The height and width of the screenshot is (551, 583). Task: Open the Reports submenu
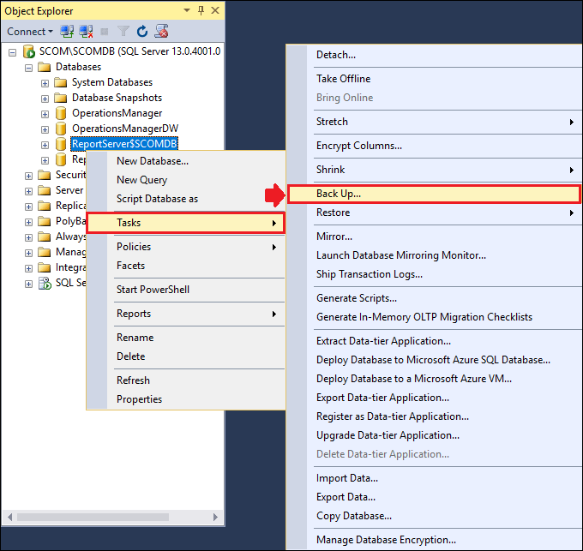pyautogui.click(x=186, y=314)
